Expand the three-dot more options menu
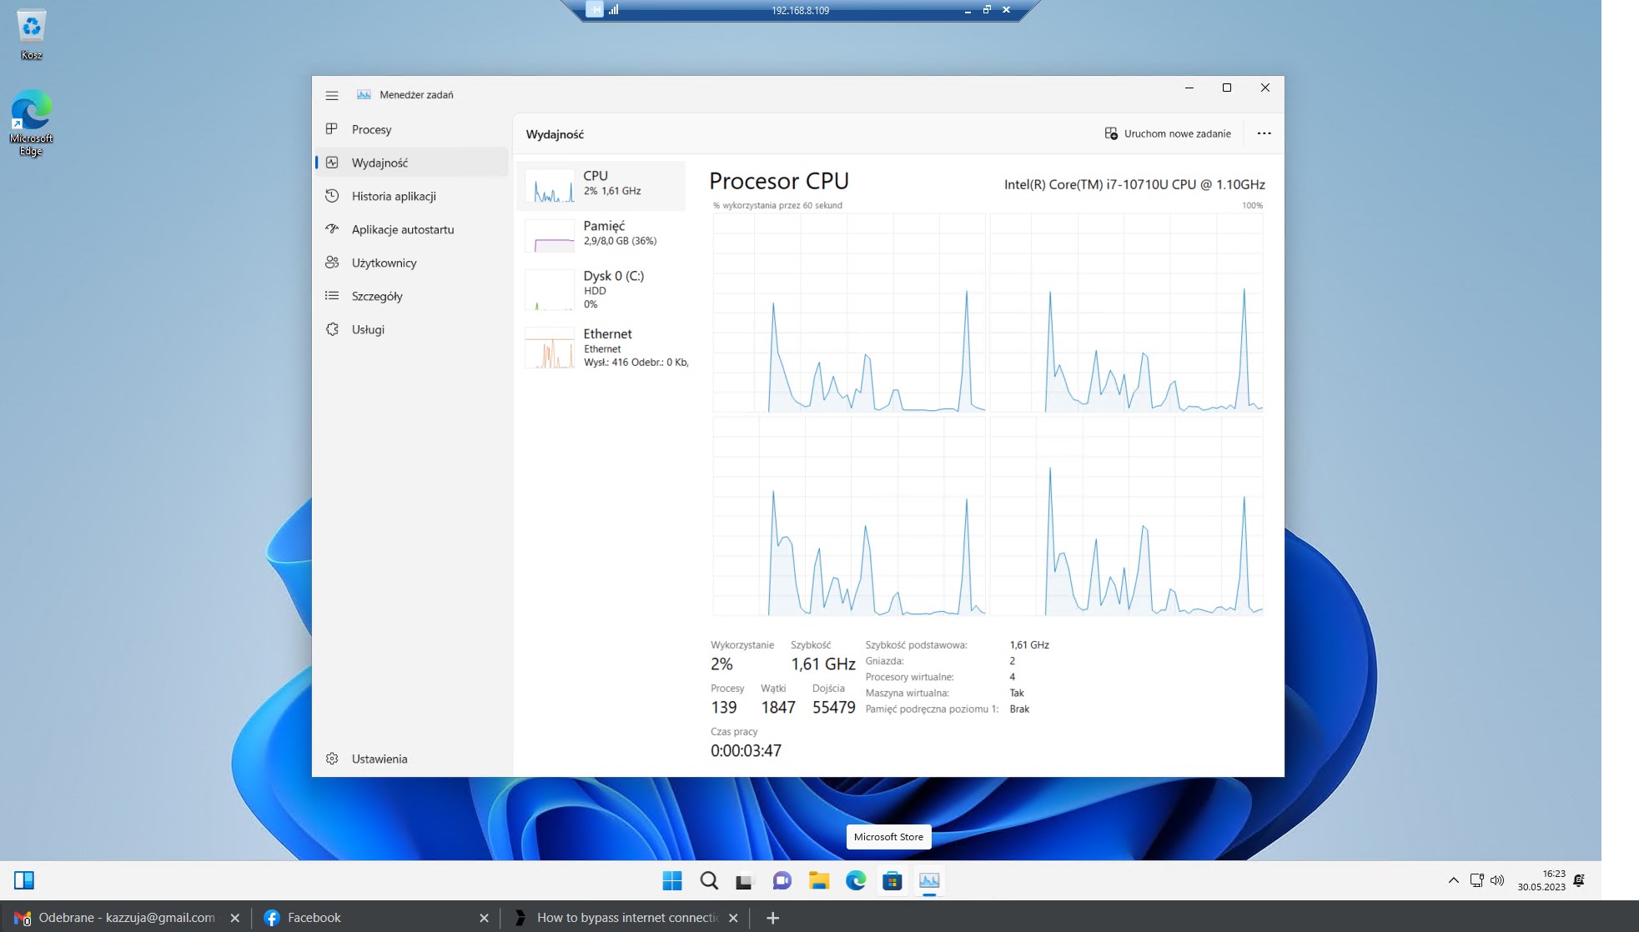1639x932 pixels. pyautogui.click(x=1264, y=133)
